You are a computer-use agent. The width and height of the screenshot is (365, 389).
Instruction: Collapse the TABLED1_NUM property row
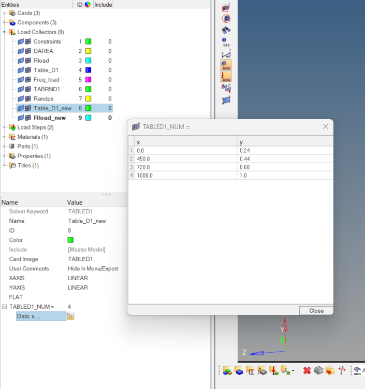[x=5, y=307]
